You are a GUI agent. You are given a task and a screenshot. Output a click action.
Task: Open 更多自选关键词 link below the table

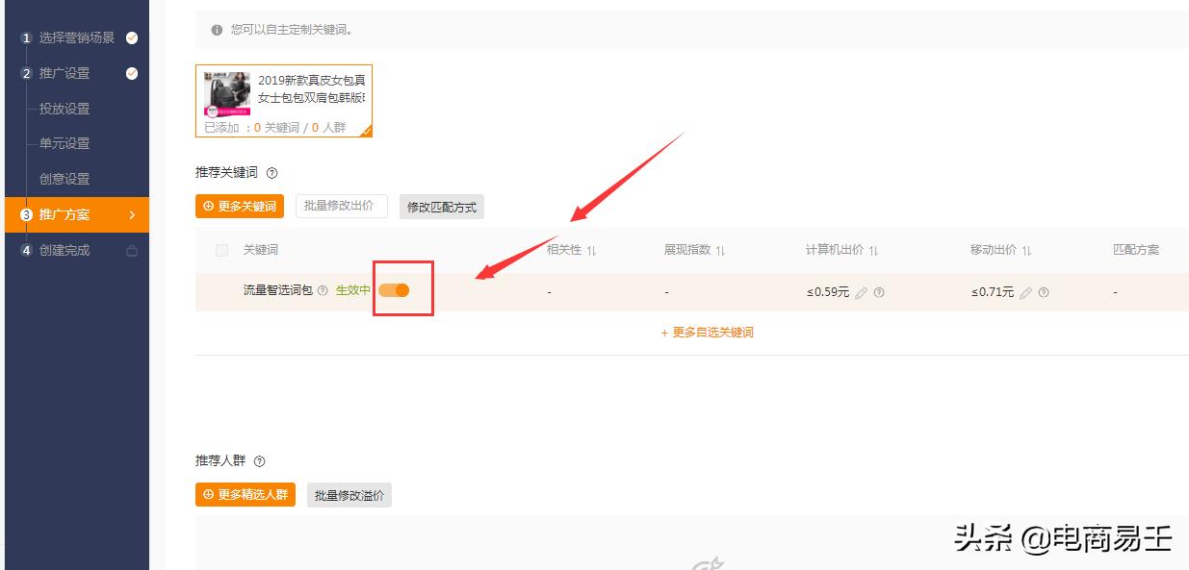pyautogui.click(x=706, y=332)
